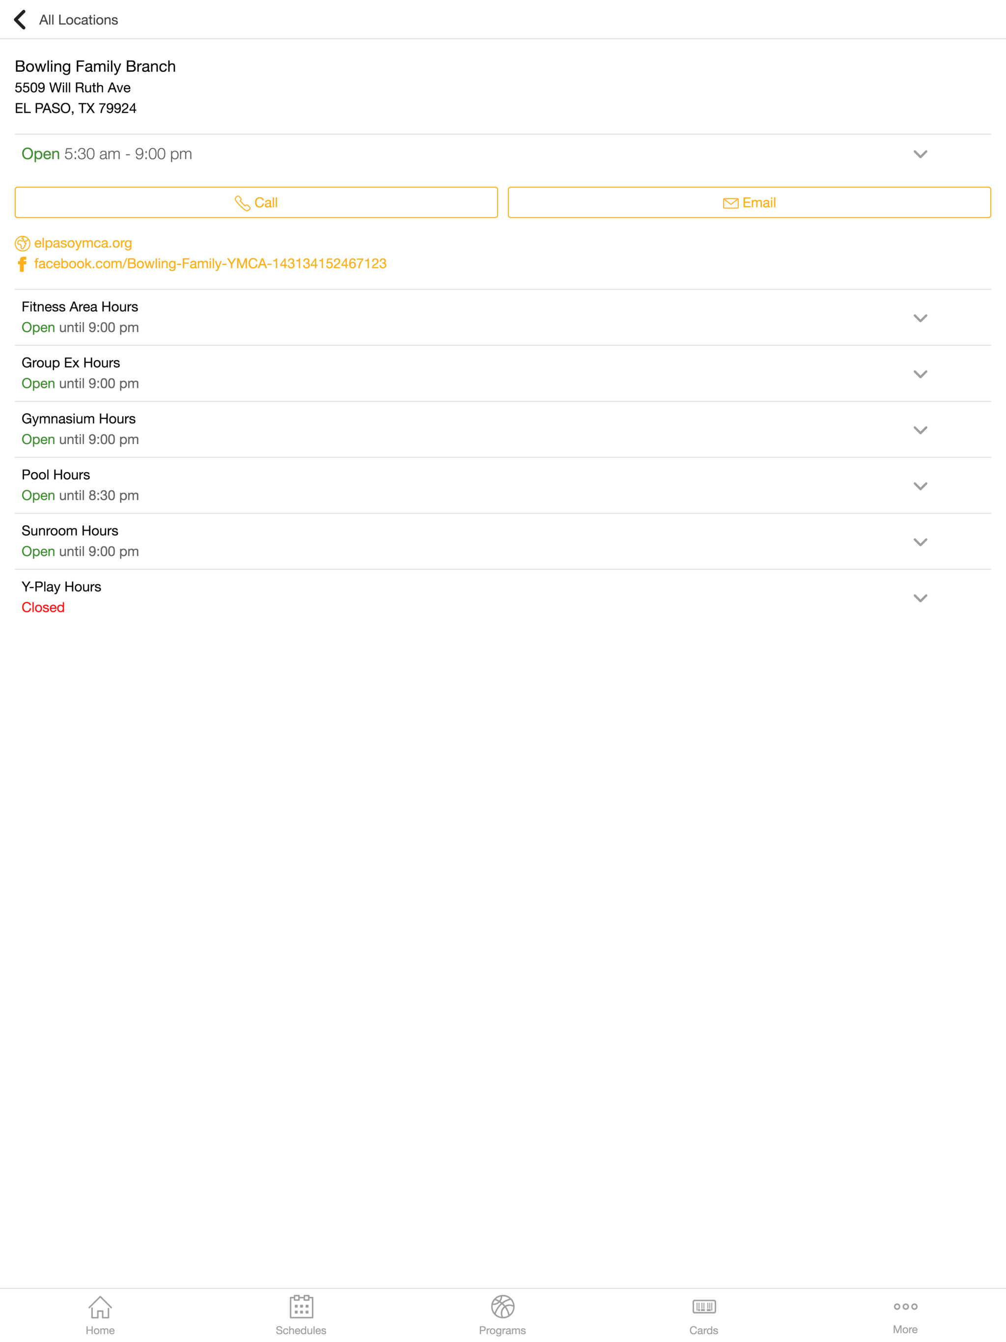Open the Programs tab
Screen dimensions: 1006x1342
503,1315
